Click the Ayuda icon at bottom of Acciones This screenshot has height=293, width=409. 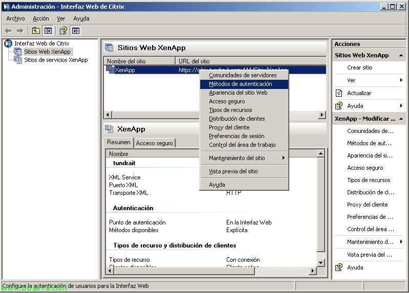click(x=339, y=267)
